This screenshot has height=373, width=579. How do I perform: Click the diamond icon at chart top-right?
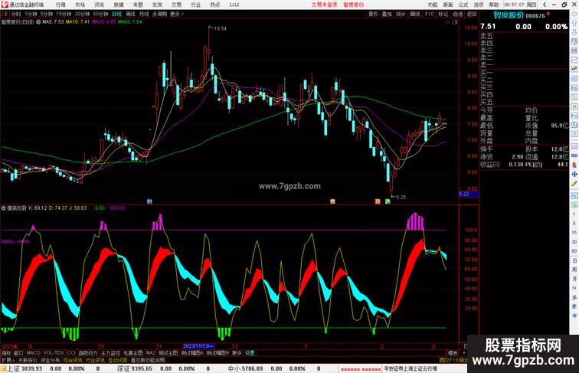click(447, 22)
